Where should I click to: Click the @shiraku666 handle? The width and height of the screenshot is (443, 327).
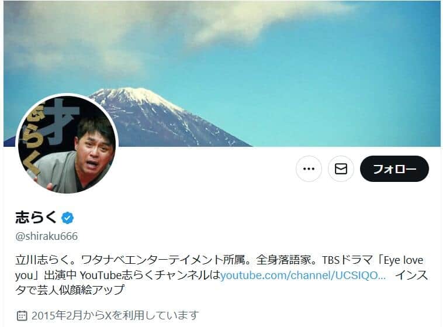(47, 236)
